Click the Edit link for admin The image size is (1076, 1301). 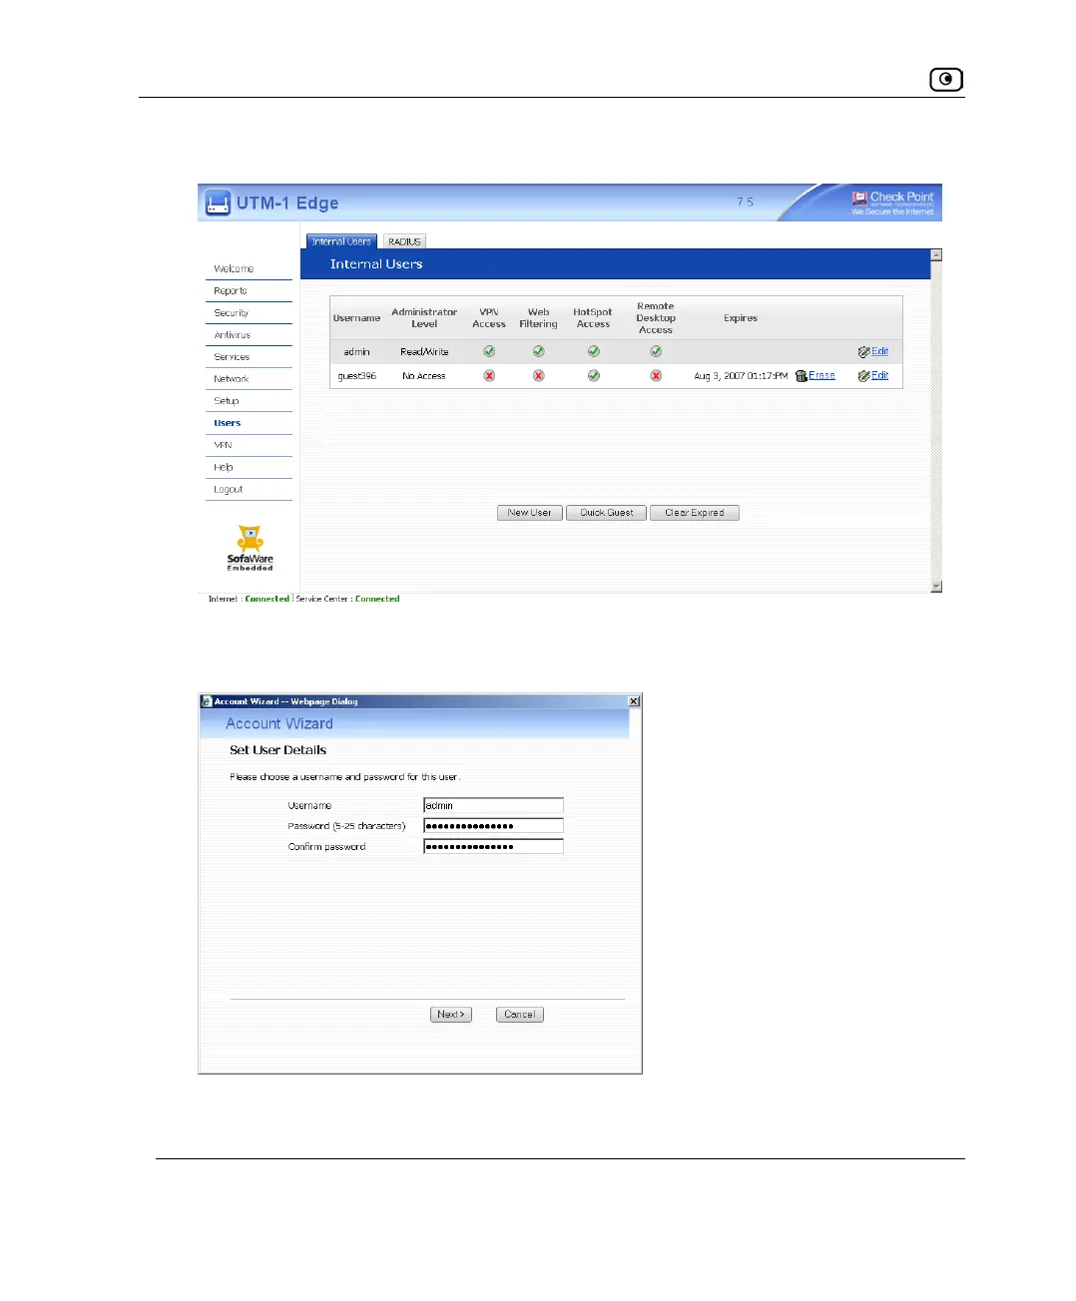tap(880, 351)
